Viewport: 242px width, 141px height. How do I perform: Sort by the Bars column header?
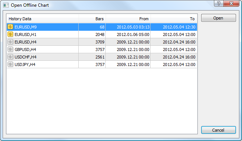point(92,19)
